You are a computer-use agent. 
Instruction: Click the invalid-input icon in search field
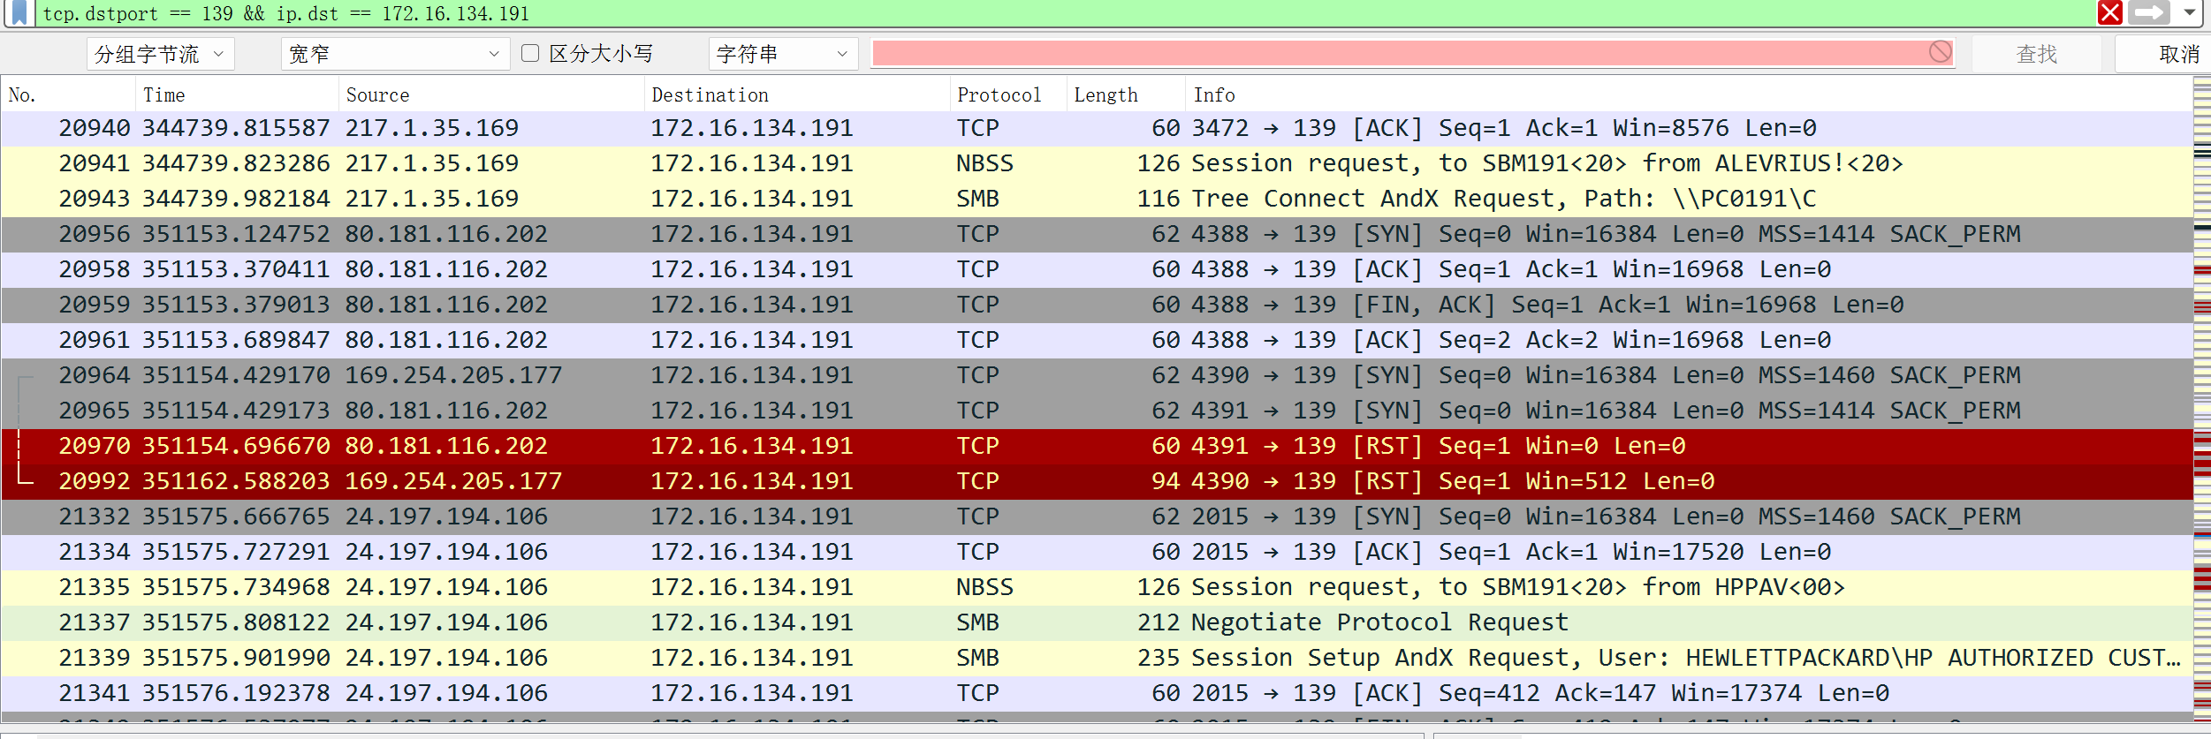1940,52
